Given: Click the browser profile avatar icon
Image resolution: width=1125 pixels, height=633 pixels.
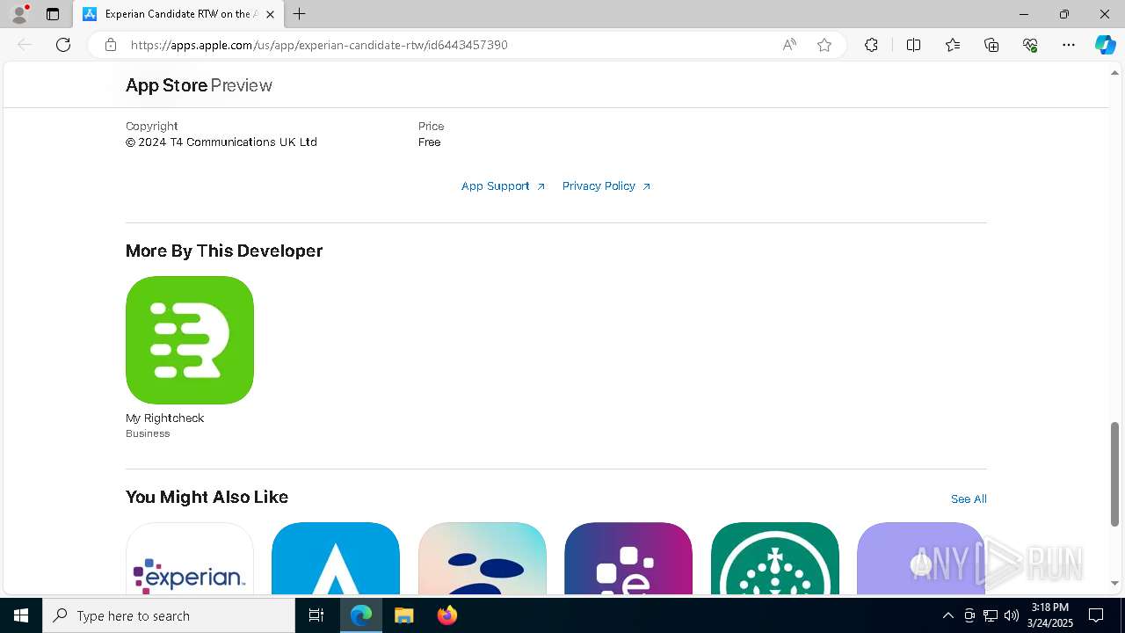Looking at the screenshot, I should click(19, 14).
